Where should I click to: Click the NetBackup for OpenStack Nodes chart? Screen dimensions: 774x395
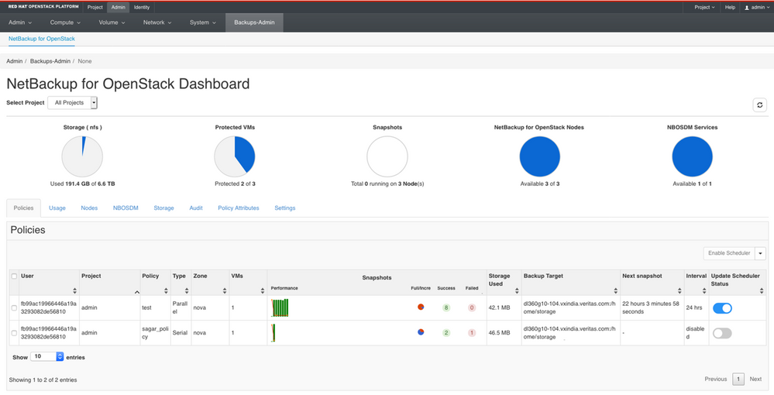(540, 156)
